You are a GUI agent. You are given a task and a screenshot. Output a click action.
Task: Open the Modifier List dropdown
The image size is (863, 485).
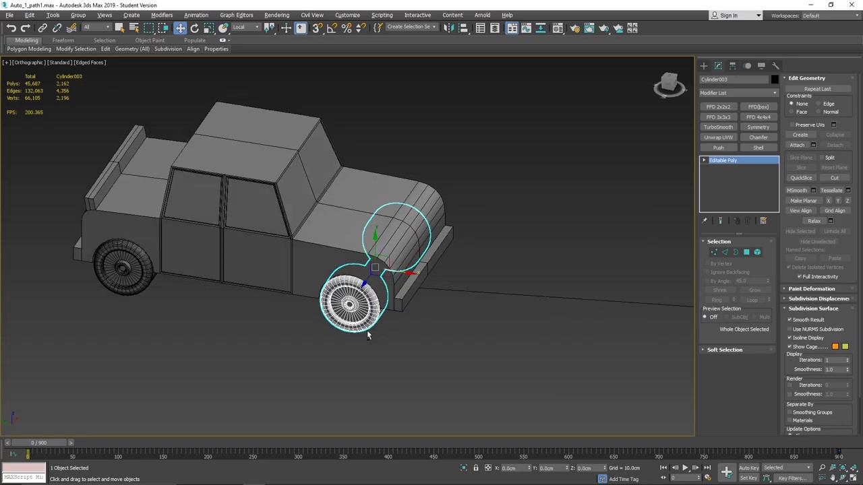point(739,93)
